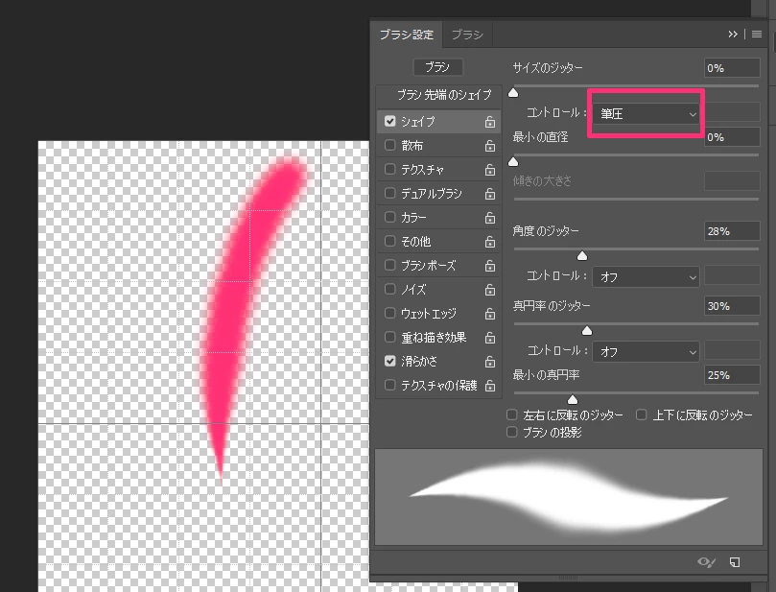Image resolution: width=776 pixels, height=592 pixels.
Task: Enable the ブラシポーズ checkbox
Action: 390,266
